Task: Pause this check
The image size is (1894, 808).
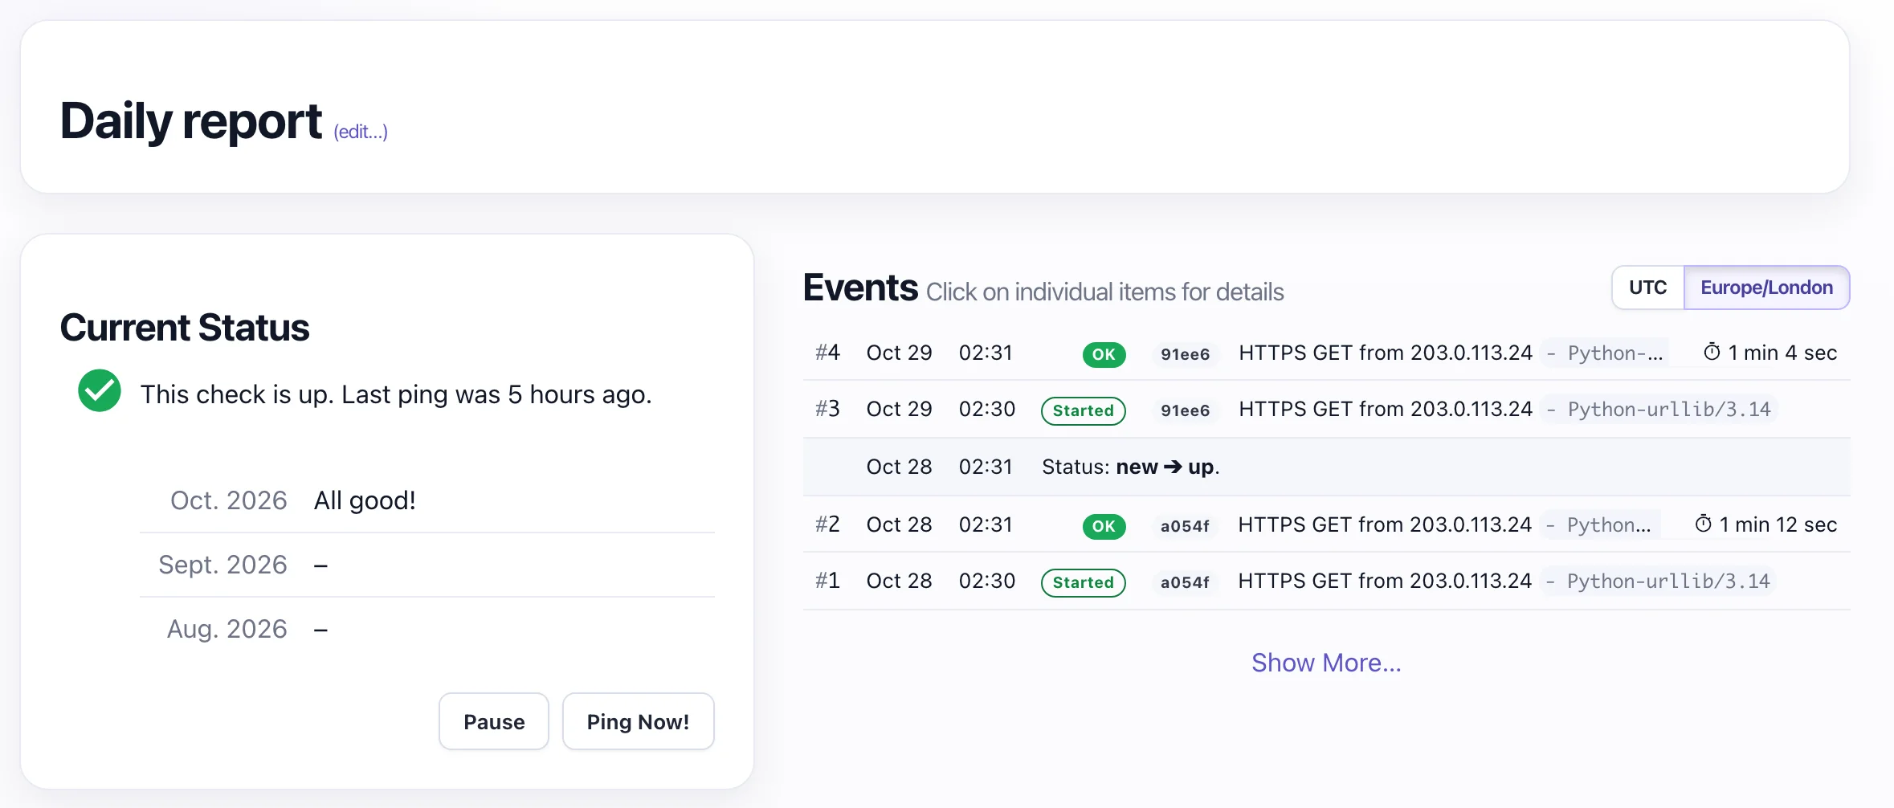Action: click(x=494, y=721)
